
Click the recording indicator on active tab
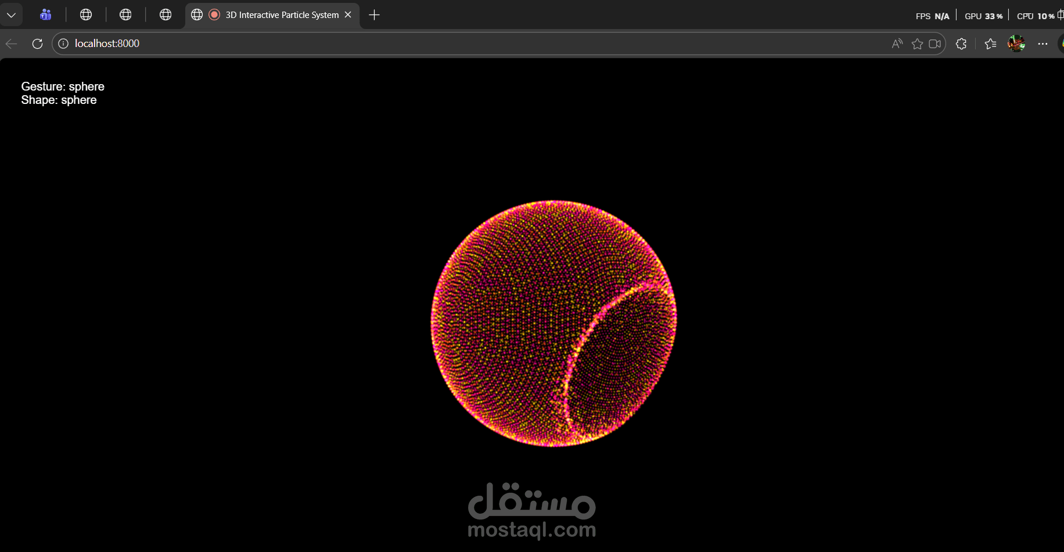(214, 15)
